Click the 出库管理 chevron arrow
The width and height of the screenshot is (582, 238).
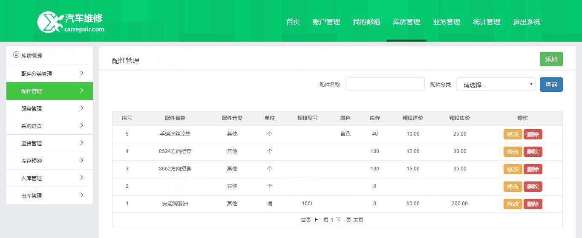tap(82, 195)
